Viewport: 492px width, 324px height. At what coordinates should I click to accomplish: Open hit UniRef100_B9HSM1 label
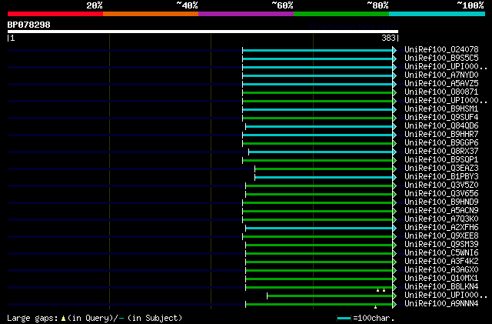[441, 109]
